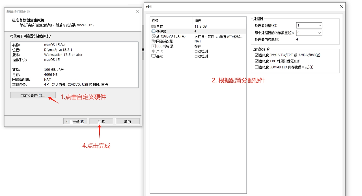Click the 其他设备 summary line
The image size is (362, 196).
point(76,85)
